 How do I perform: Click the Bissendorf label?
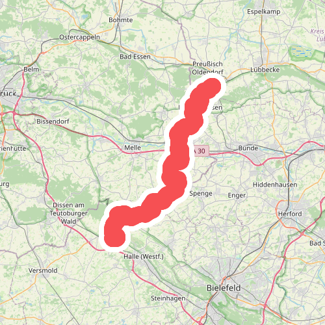coord(53,122)
